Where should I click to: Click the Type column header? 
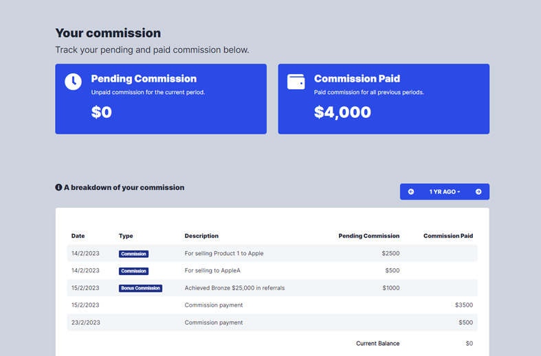[x=126, y=236]
